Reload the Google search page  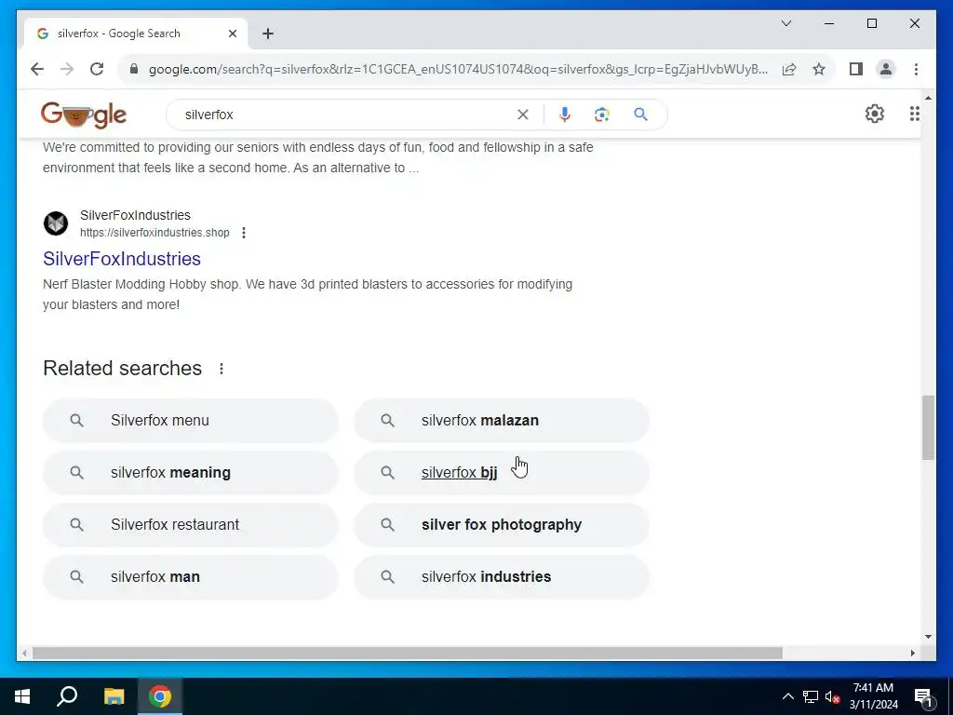[97, 69]
